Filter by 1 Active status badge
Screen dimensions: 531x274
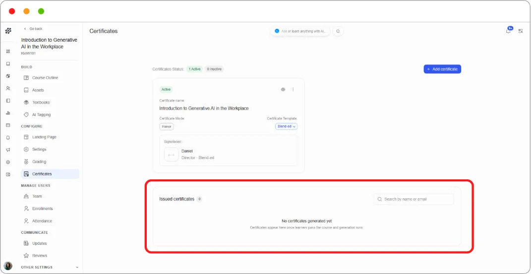click(x=194, y=69)
